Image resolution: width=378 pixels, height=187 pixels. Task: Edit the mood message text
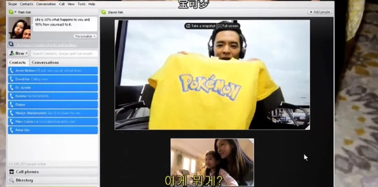pos(65,23)
